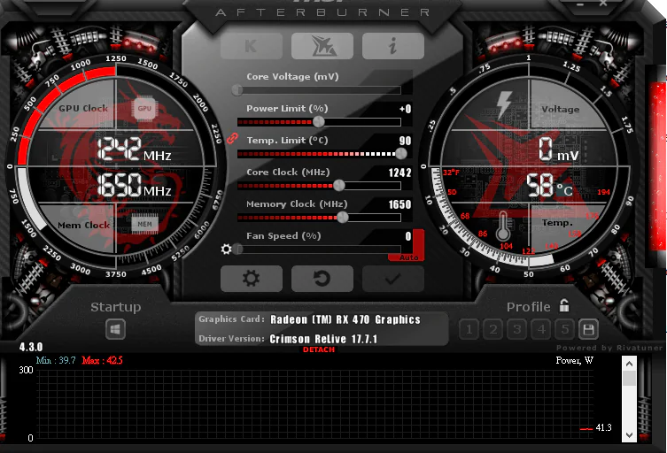
Task: Click the thermometer temperature icon
Action: (x=503, y=226)
